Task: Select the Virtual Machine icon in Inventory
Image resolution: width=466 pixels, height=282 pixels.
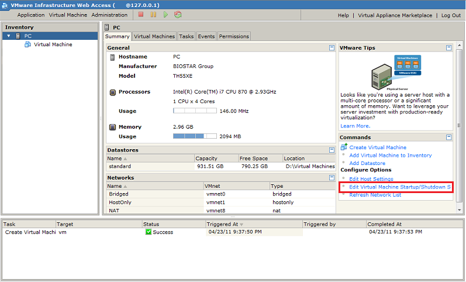Action: [x=27, y=44]
